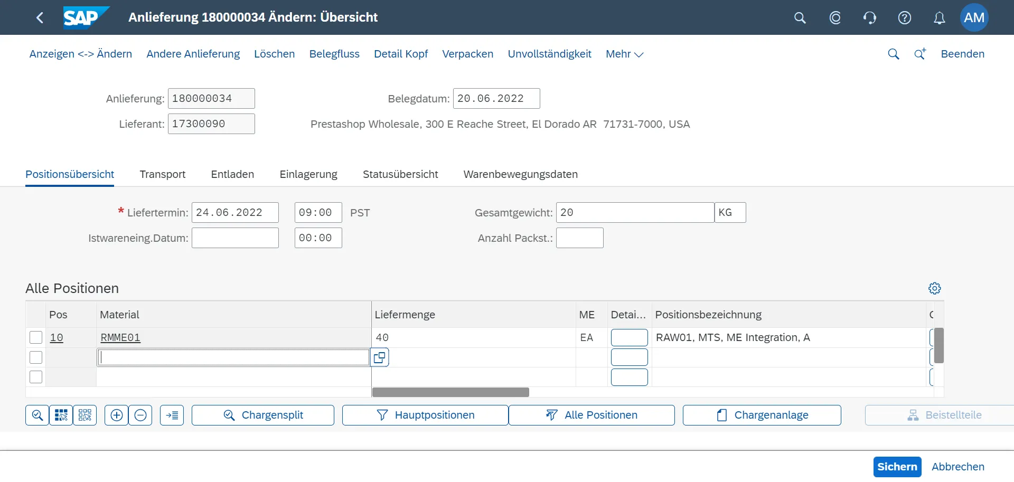Click the Gesamtgewicht field
The image size is (1014, 482).
click(635, 213)
